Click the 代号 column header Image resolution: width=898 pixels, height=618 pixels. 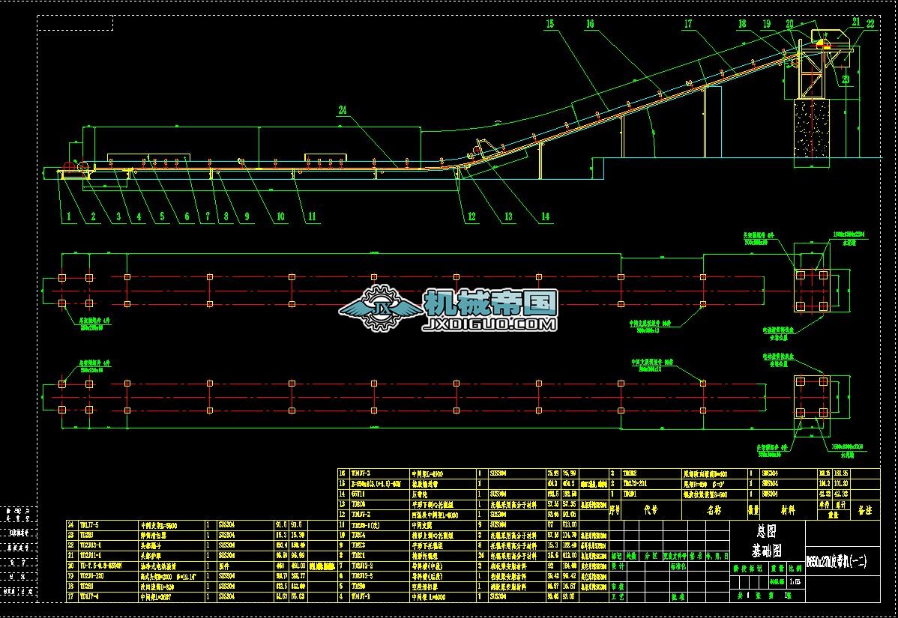pyautogui.click(x=651, y=509)
